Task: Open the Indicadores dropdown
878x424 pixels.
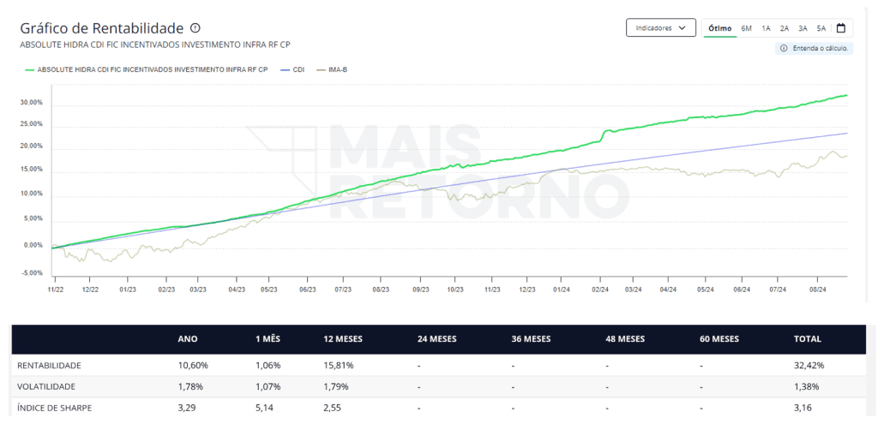Action: point(661,27)
